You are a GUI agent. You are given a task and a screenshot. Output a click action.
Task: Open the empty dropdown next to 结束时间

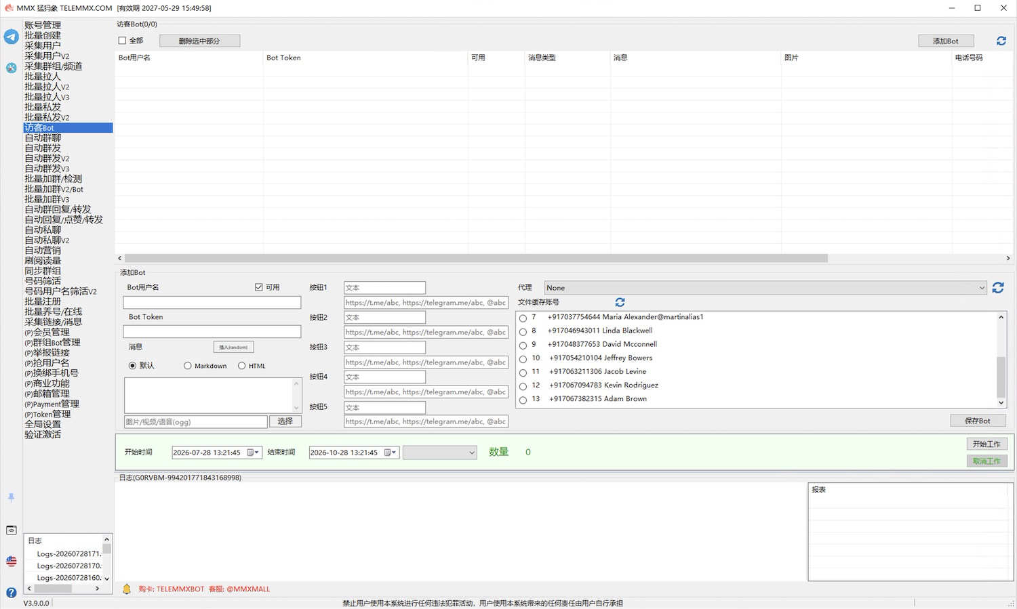(440, 453)
